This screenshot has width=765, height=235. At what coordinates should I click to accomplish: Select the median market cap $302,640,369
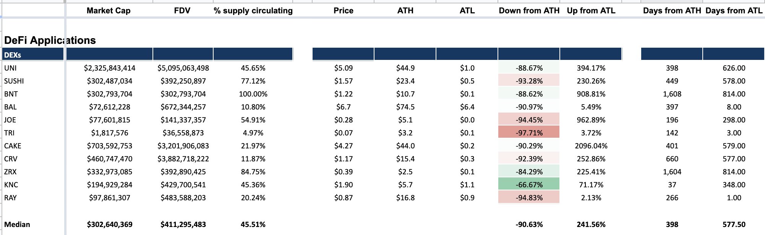pos(110,224)
